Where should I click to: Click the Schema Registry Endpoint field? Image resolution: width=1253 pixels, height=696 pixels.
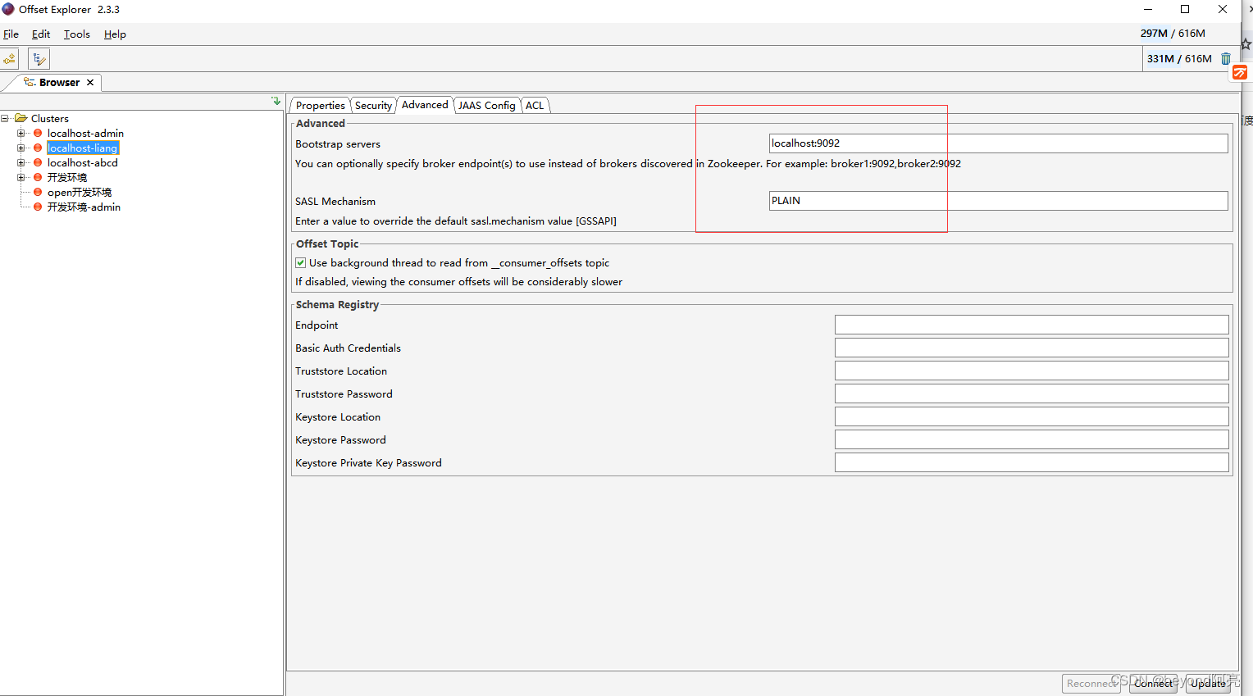pyautogui.click(x=1032, y=325)
